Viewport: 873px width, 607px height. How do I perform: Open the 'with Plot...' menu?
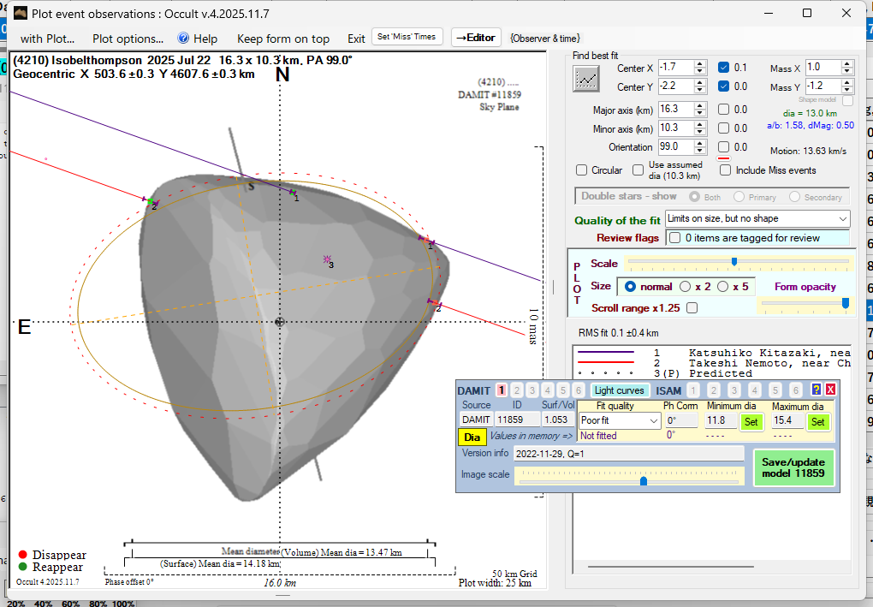pyautogui.click(x=48, y=39)
